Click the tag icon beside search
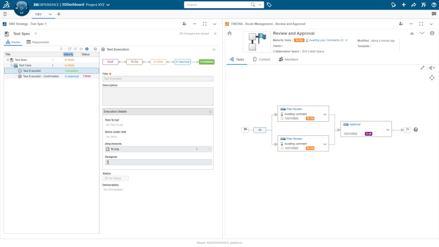Image resolution: width=439 pixels, height=247 pixels. tap(269, 5)
